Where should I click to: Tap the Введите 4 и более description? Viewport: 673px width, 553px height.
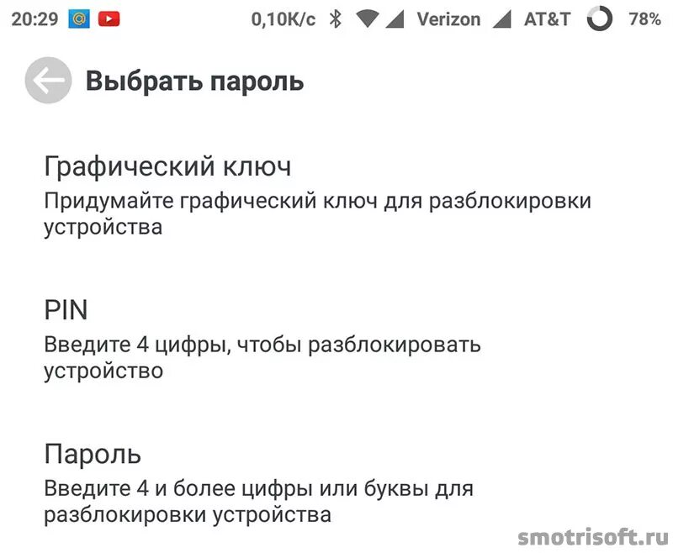259,501
